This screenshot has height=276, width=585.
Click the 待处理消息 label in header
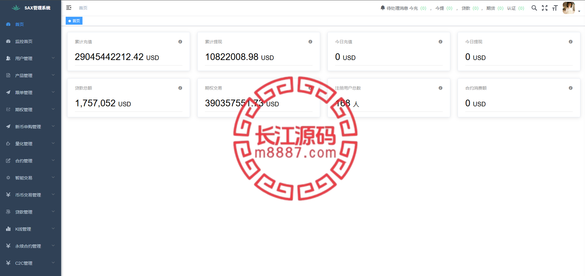tap(397, 8)
